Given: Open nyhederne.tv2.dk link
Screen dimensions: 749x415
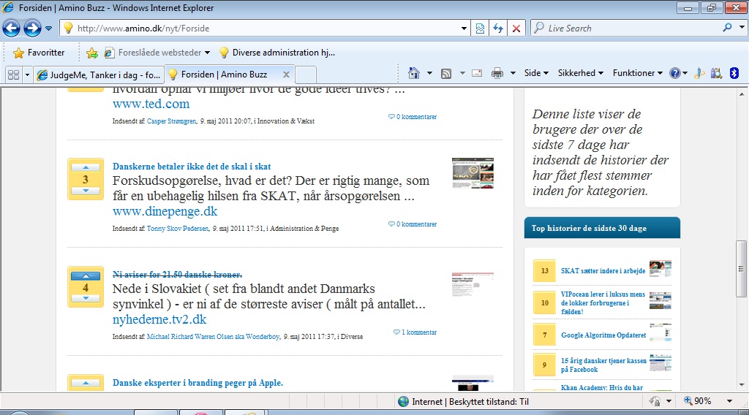Looking at the screenshot, I should [x=159, y=319].
